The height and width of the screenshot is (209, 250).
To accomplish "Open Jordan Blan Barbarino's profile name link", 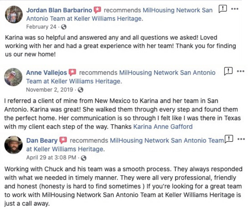I will tap(59, 10).
